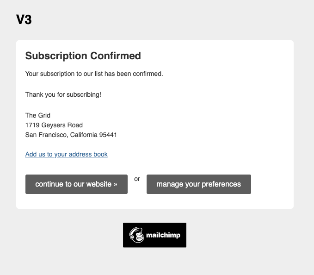314x275 pixels.
Task: Select manage your preferences button
Action: click(x=199, y=184)
